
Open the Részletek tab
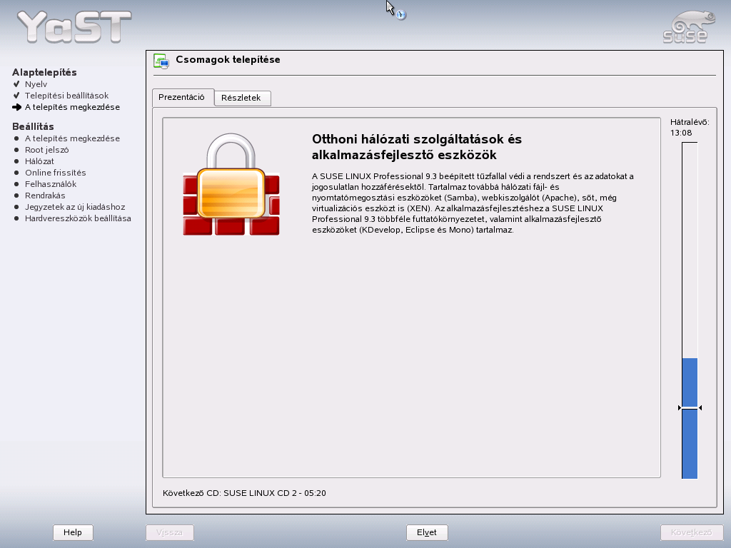click(241, 98)
